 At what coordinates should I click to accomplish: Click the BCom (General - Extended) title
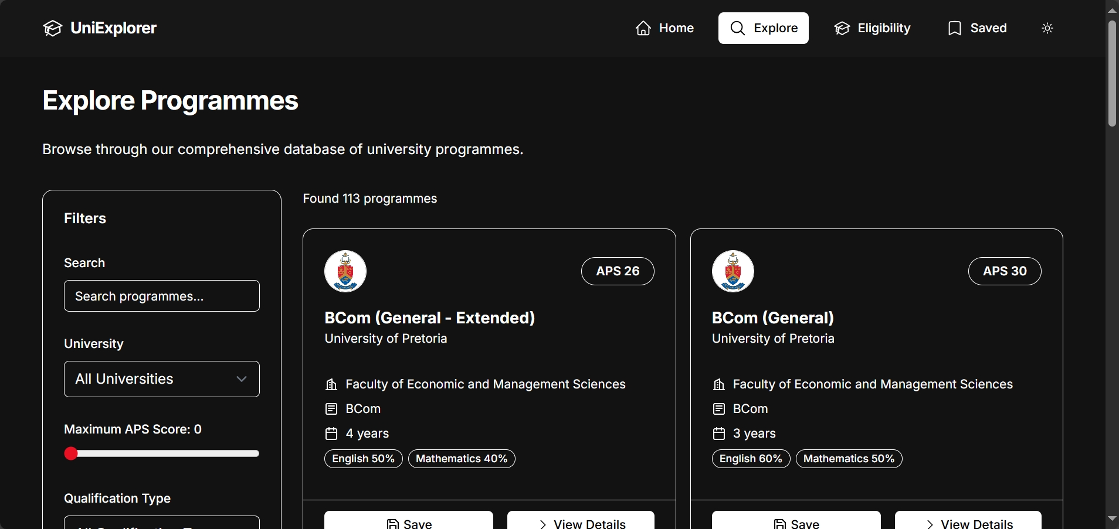(430, 318)
